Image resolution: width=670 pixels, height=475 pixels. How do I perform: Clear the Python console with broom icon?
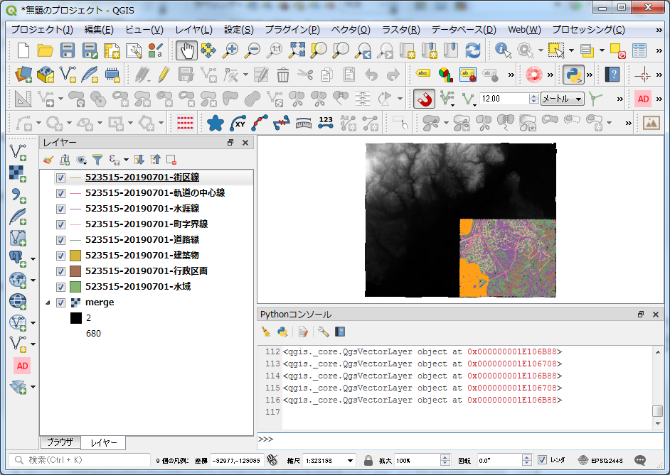tap(266, 331)
